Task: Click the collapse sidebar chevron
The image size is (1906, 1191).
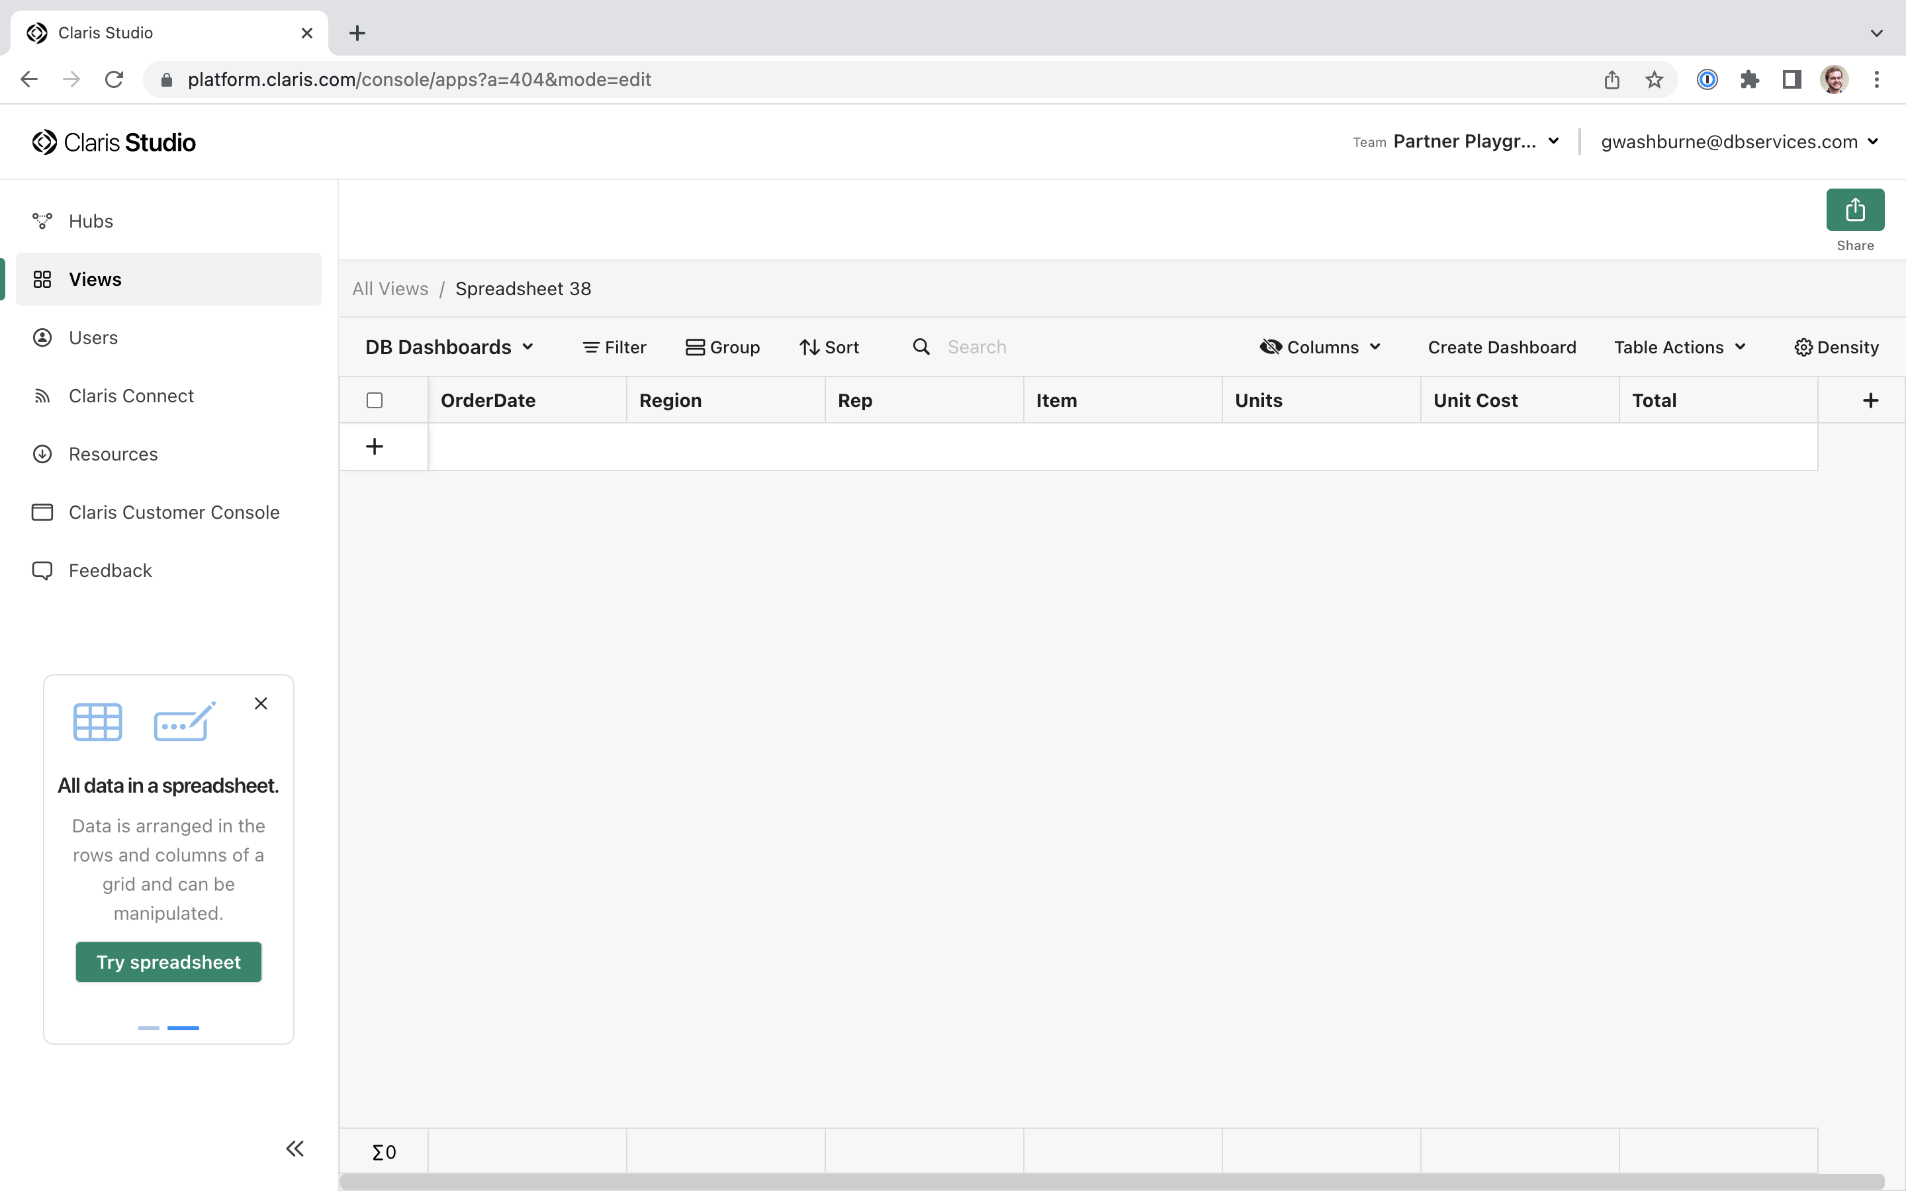Action: click(x=295, y=1149)
